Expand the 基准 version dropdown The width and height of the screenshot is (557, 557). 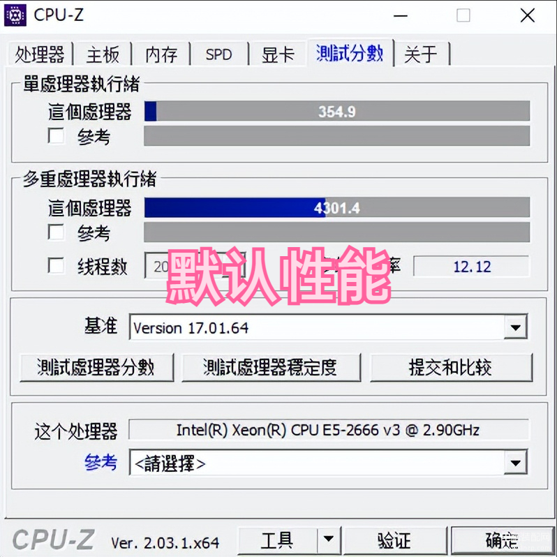coord(515,327)
